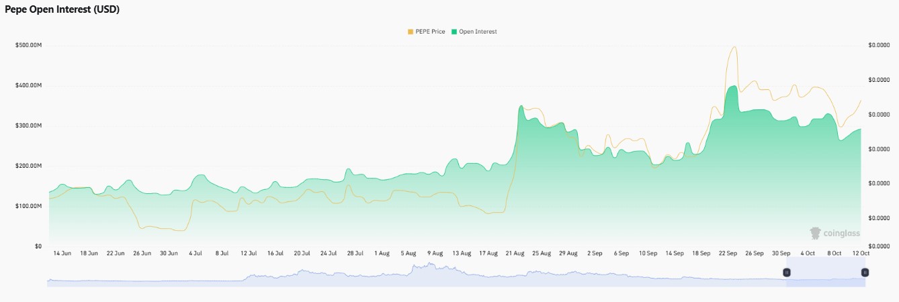The height and width of the screenshot is (302, 899).
Task: Click the 18 Sep date label
Action: tap(701, 253)
